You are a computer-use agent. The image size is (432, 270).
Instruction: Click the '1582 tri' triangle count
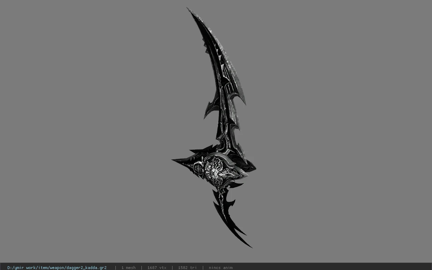(187, 268)
